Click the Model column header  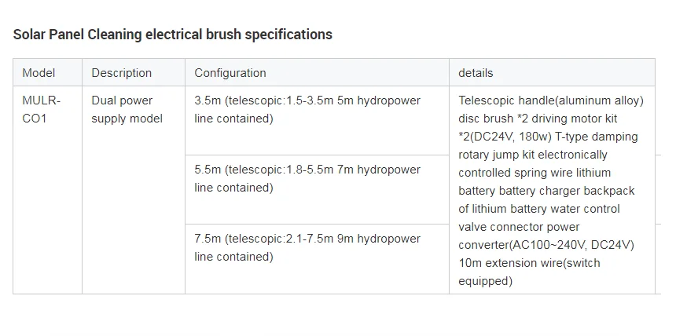point(48,72)
